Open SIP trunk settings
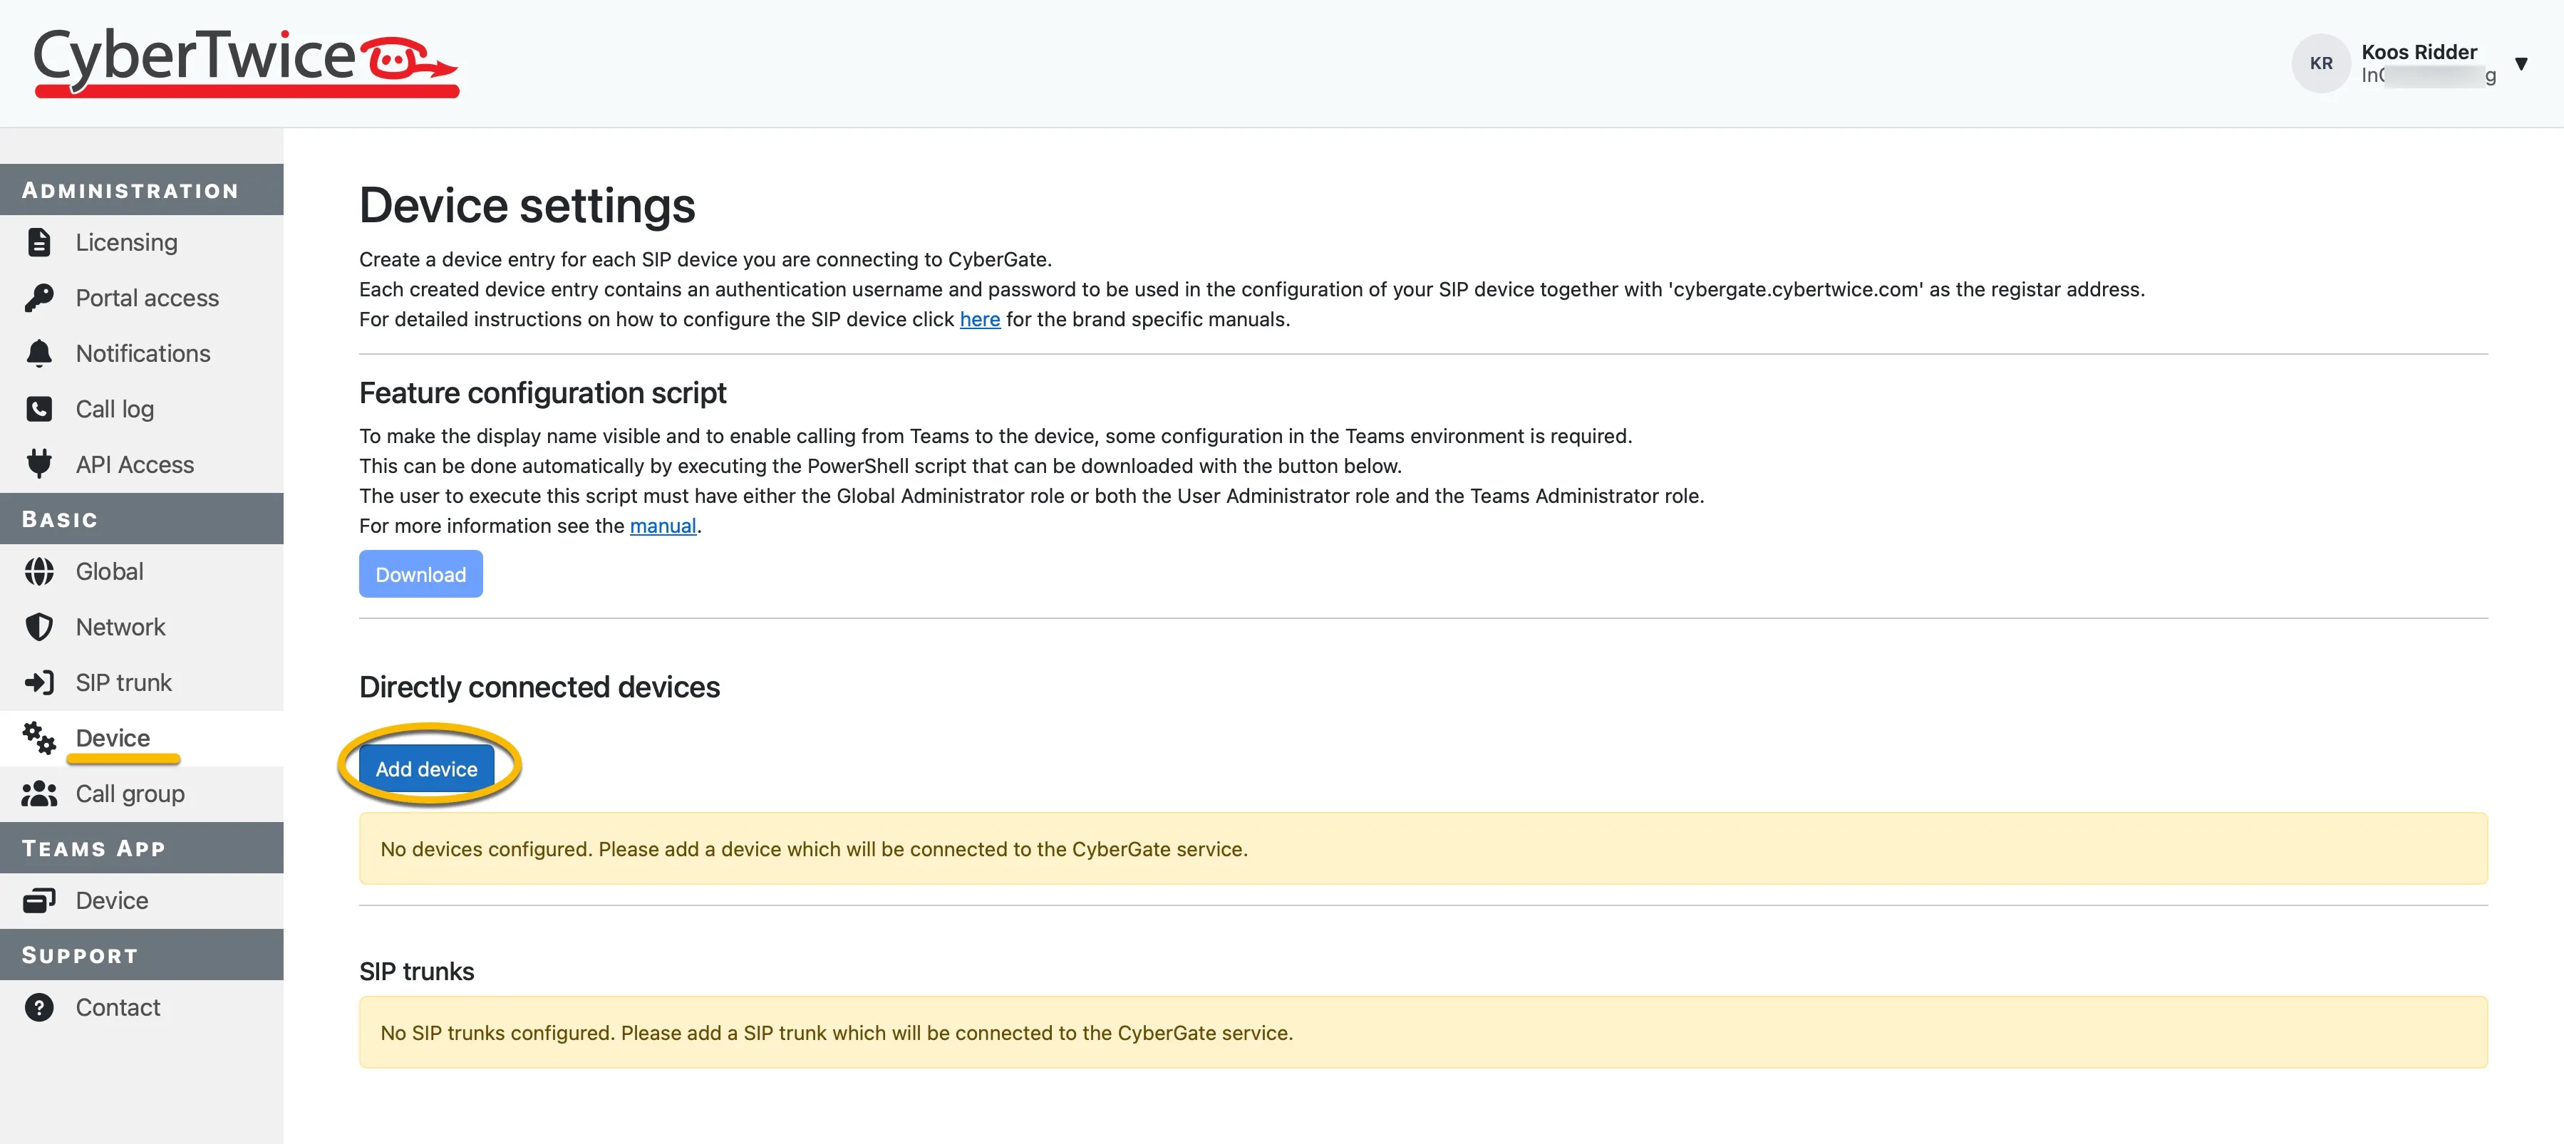This screenshot has width=2564, height=1144. [x=141, y=682]
